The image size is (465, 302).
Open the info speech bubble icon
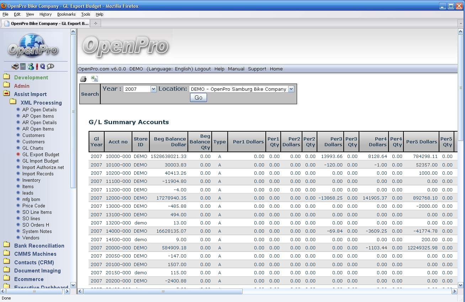[x=51, y=67]
